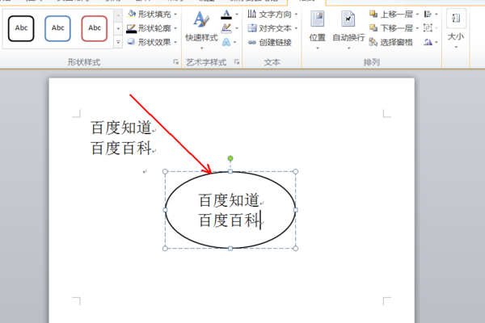Click 上移一层 bring forward button
Screen dimensions: 485x323
[391, 15]
